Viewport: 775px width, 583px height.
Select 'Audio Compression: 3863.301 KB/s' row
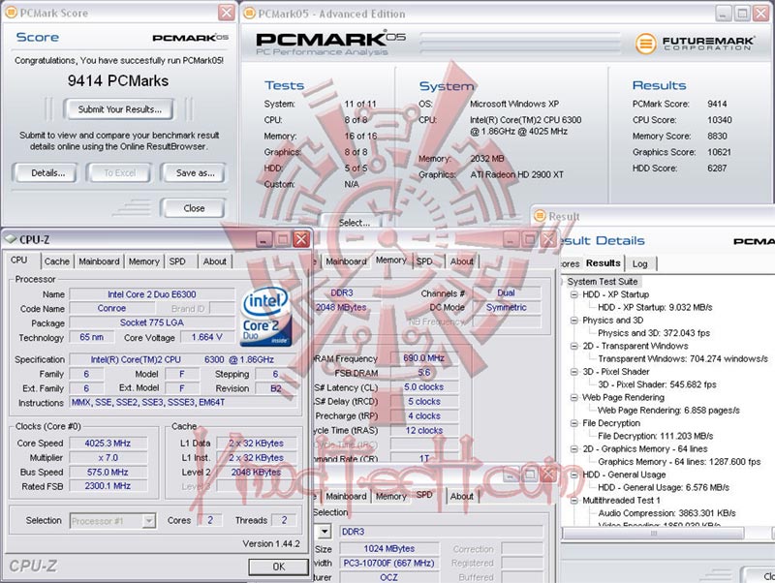666,513
